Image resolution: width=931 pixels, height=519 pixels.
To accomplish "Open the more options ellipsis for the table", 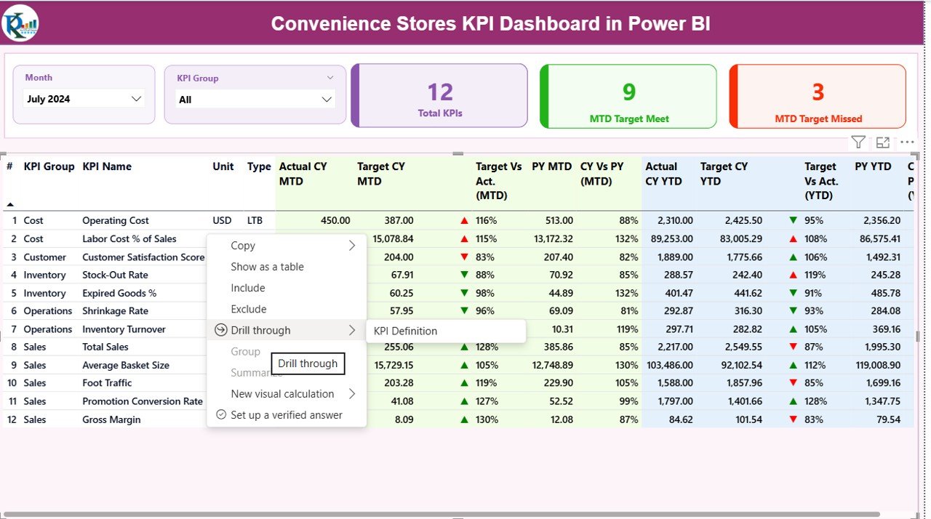I will tap(906, 142).
